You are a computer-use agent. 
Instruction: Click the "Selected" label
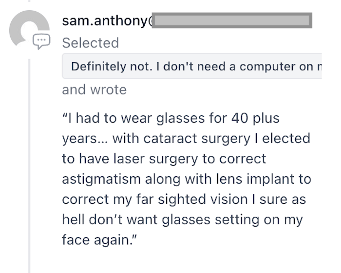coord(91,43)
